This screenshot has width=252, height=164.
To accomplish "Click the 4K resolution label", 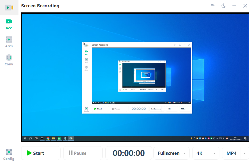I will [200, 153].
